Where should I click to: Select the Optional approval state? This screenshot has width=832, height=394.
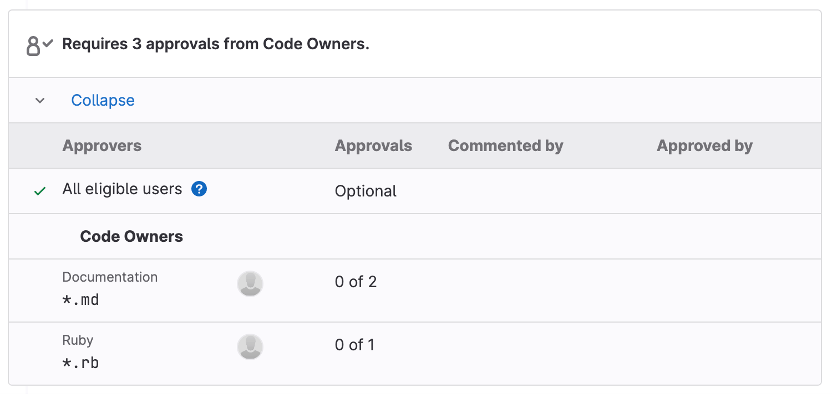[x=366, y=190]
